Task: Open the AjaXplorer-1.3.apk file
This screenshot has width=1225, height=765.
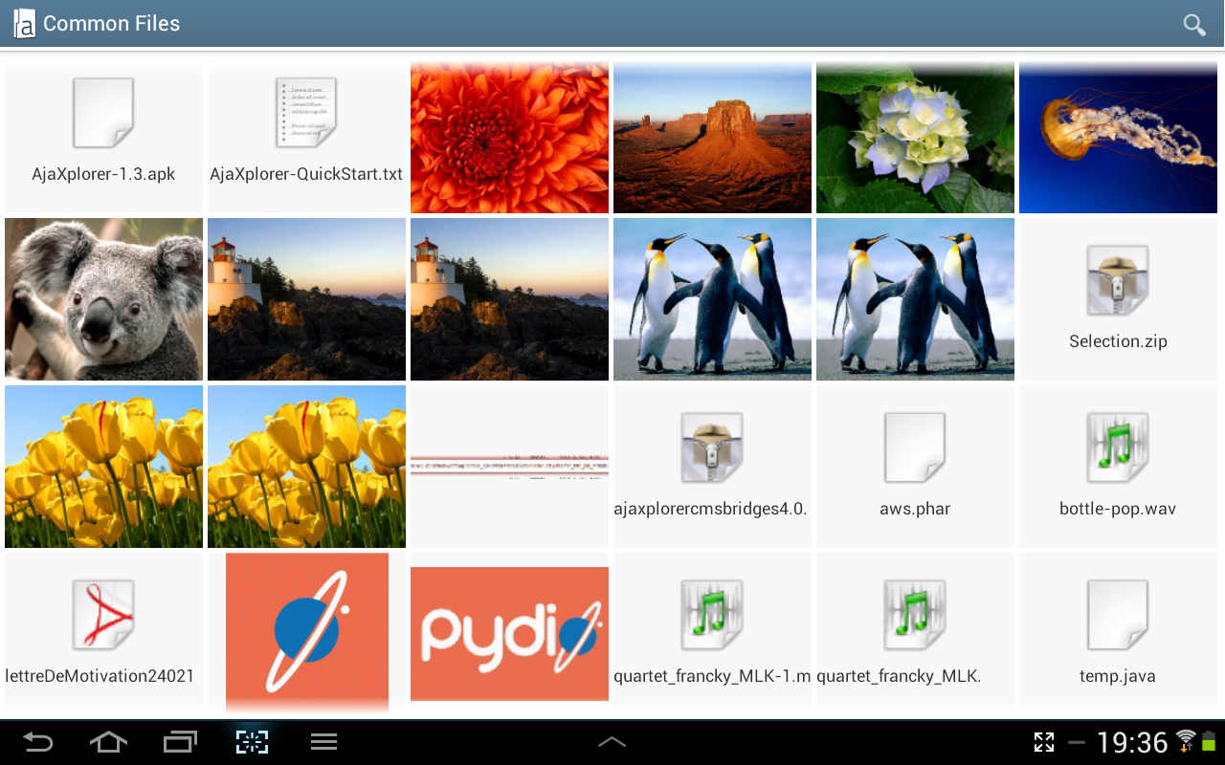Action: (102, 113)
